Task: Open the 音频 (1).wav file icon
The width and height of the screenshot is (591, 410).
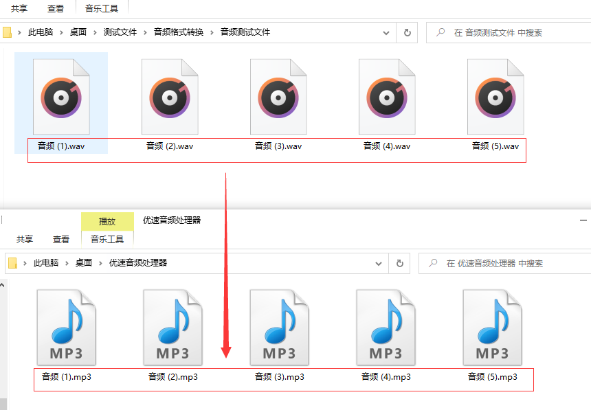Action: pyautogui.click(x=61, y=96)
